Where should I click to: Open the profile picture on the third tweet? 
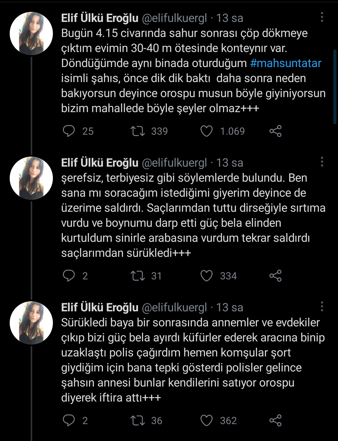click(x=31, y=323)
